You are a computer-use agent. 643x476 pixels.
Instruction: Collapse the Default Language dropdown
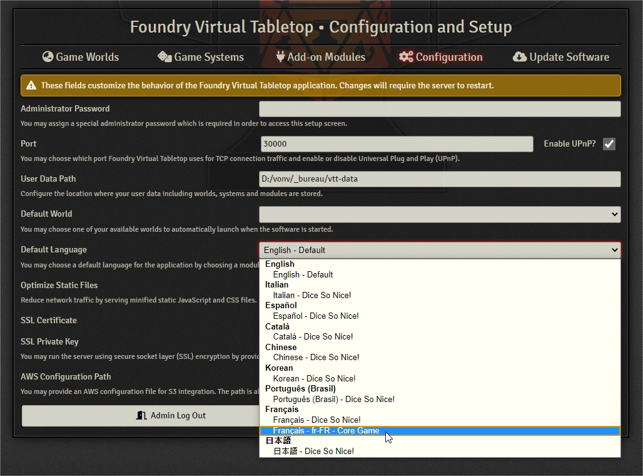point(440,250)
